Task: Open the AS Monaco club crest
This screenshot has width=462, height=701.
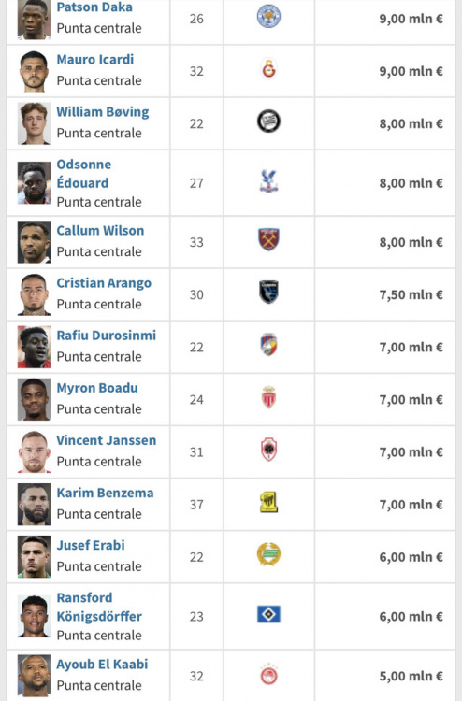Action: (x=268, y=397)
